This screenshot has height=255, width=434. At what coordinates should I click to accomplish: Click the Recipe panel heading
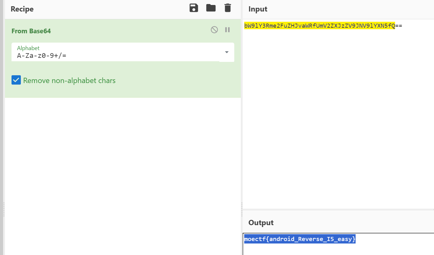[22, 9]
